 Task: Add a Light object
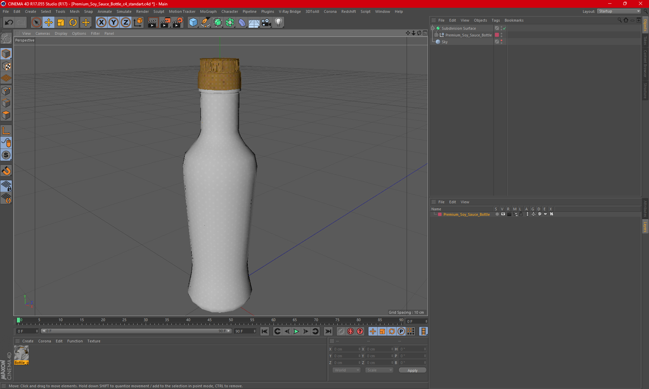[x=279, y=23]
